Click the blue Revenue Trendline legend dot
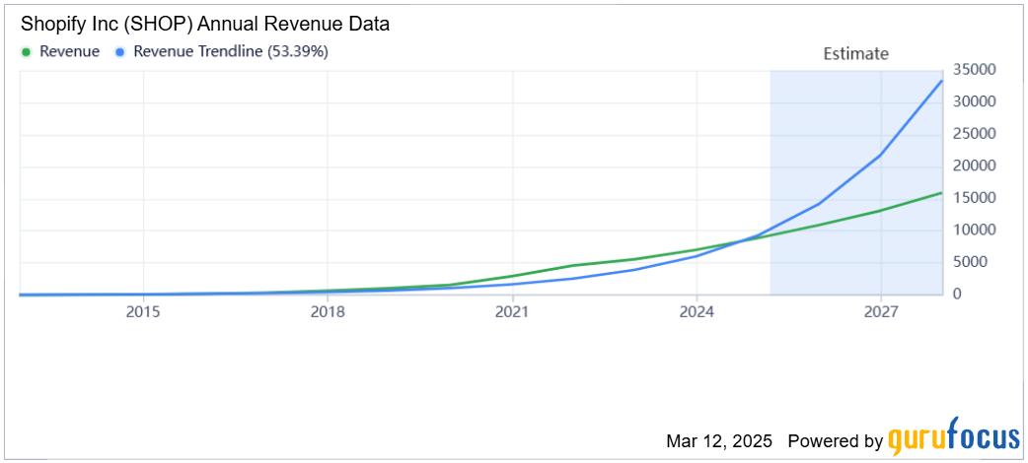The image size is (1028, 463). coord(119,52)
